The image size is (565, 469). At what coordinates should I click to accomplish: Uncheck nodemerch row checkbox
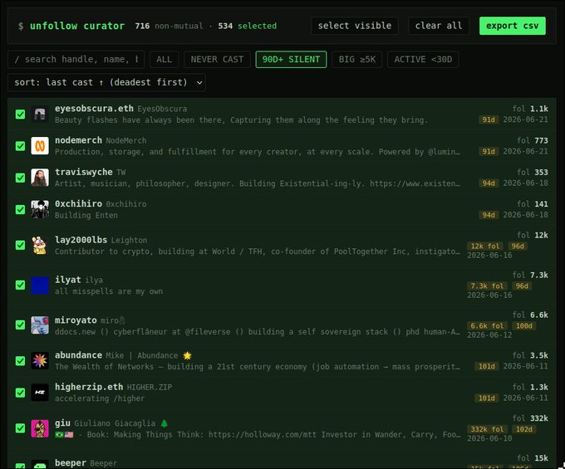[x=20, y=146]
